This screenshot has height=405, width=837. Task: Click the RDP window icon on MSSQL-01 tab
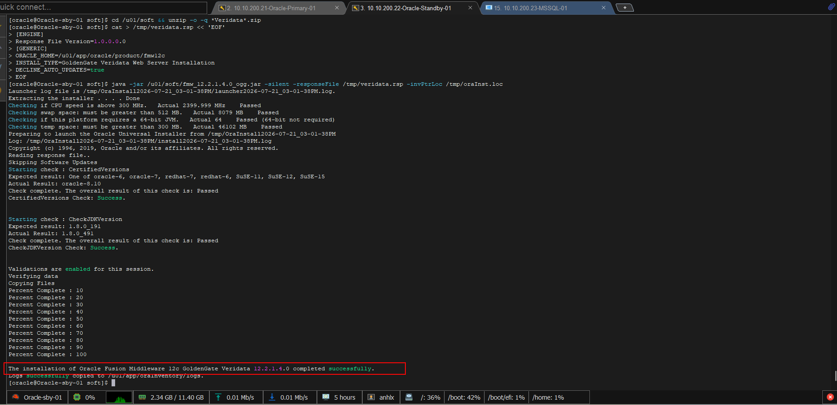pyautogui.click(x=489, y=8)
